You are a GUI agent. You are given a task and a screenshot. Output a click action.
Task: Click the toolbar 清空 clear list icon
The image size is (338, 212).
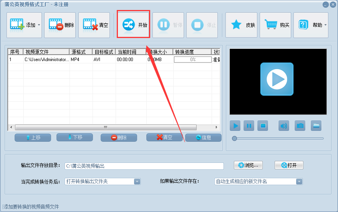point(90,24)
